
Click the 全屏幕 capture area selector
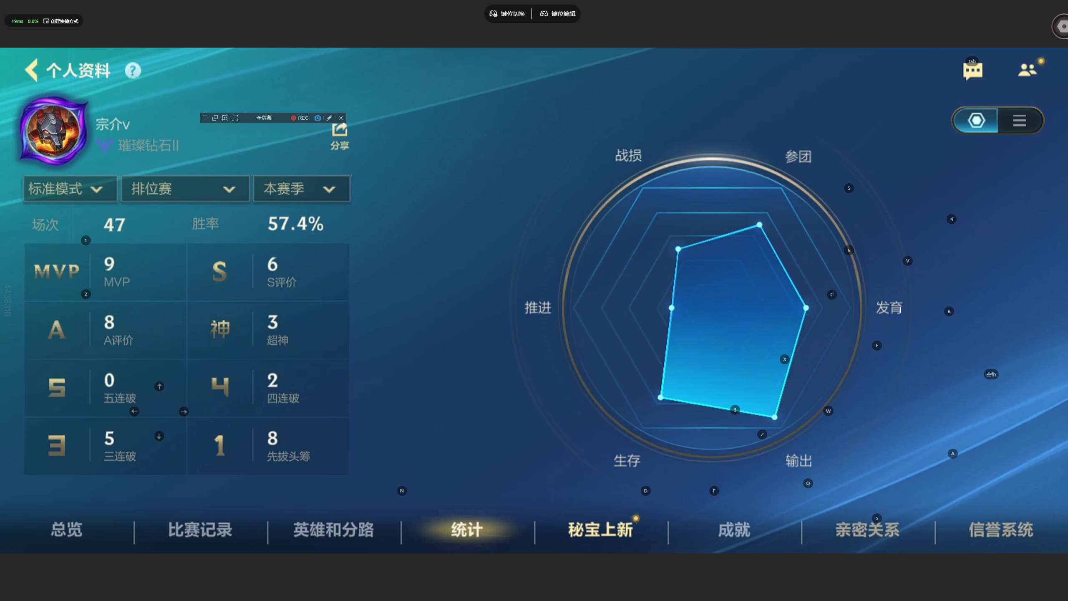coord(264,118)
